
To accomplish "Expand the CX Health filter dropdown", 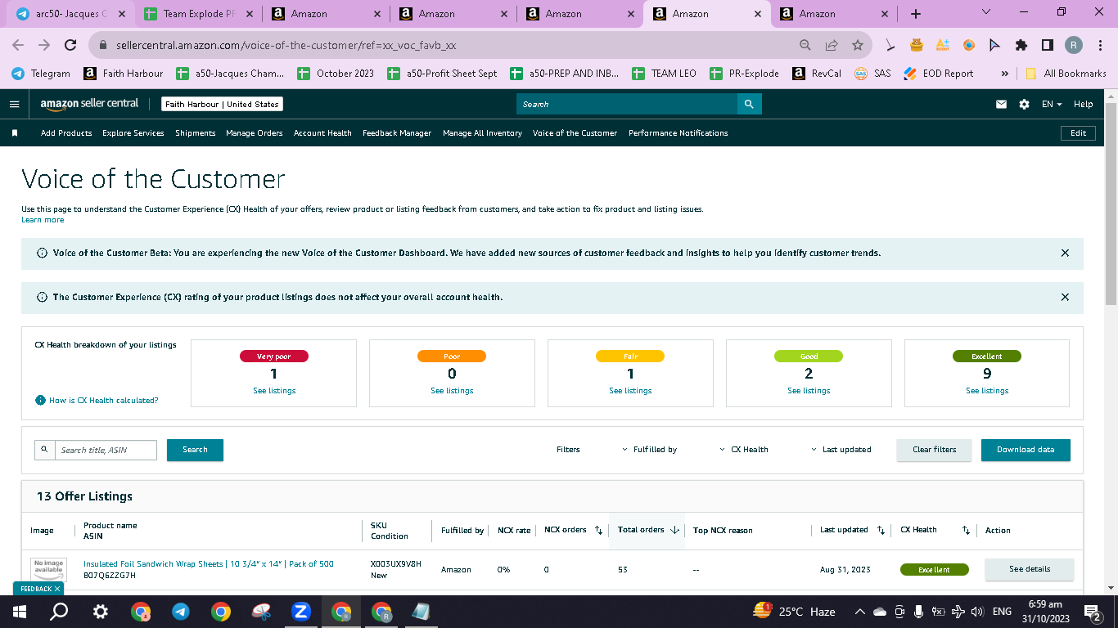I will [744, 450].
